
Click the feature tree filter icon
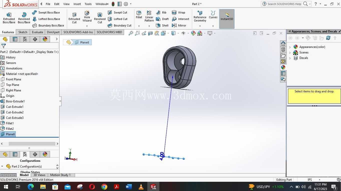tap(4, 46)
